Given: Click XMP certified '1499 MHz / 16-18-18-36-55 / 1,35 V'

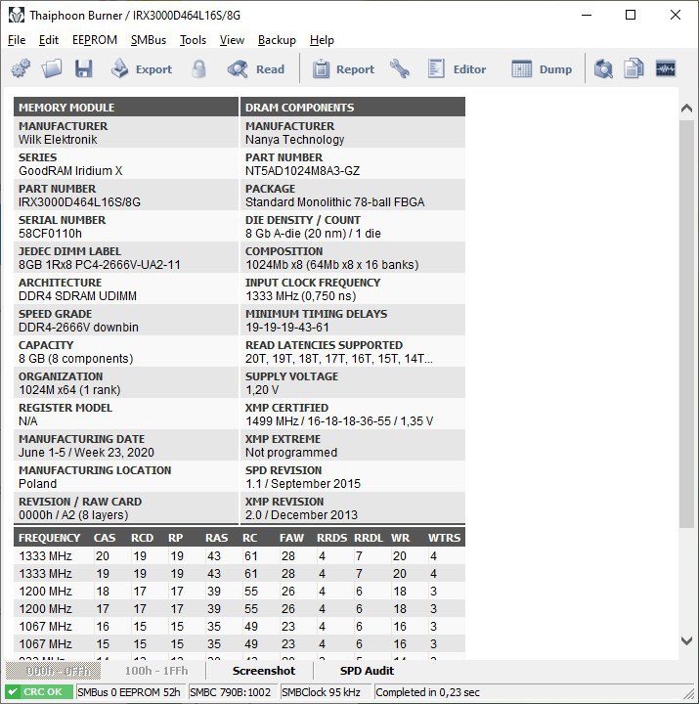Looking at the screenshot, I should point(339,421).
